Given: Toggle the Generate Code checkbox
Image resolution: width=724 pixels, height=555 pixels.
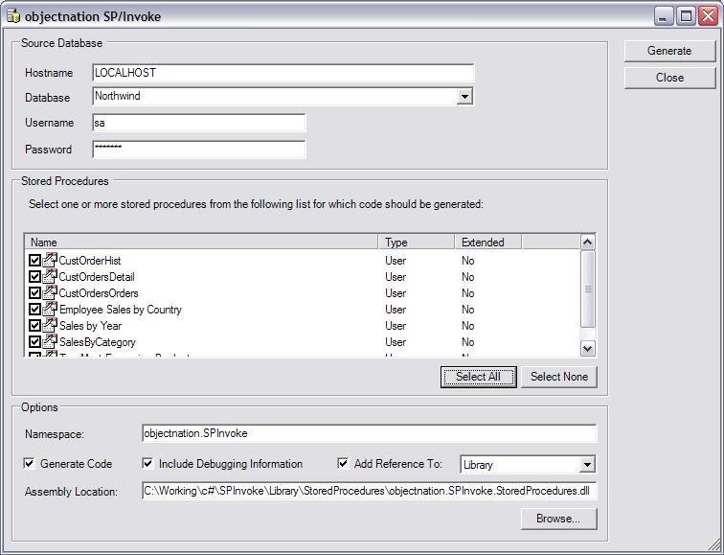Looking at the screenshot, I should 29,463.
